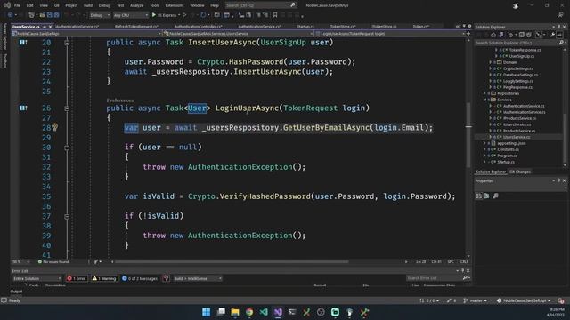Click the Windows Start button
Screen dimensions: 570x320
pyautogui.click(x=206, y=312)
